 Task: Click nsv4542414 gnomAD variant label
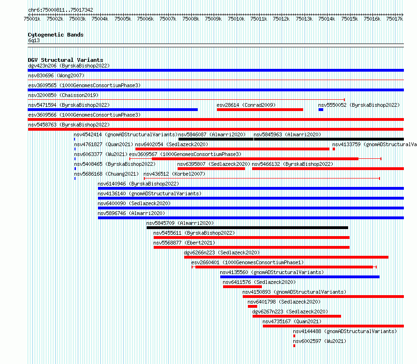(x=126, y=134)
